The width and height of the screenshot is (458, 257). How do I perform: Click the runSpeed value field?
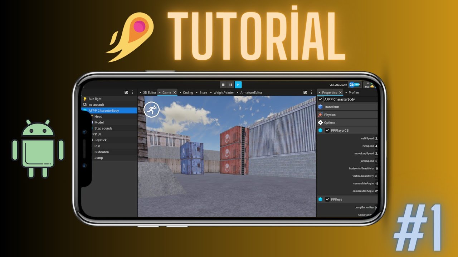(x=376, y=146)
